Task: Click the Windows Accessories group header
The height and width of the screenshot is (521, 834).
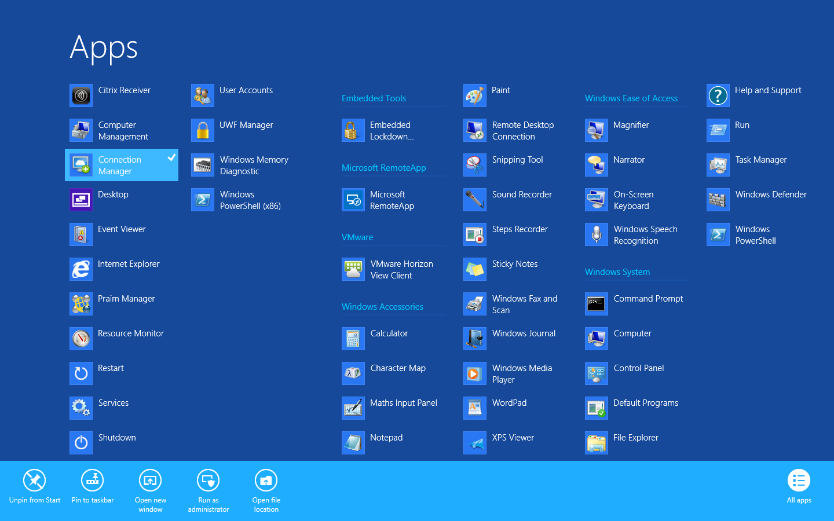Action: 383,307
